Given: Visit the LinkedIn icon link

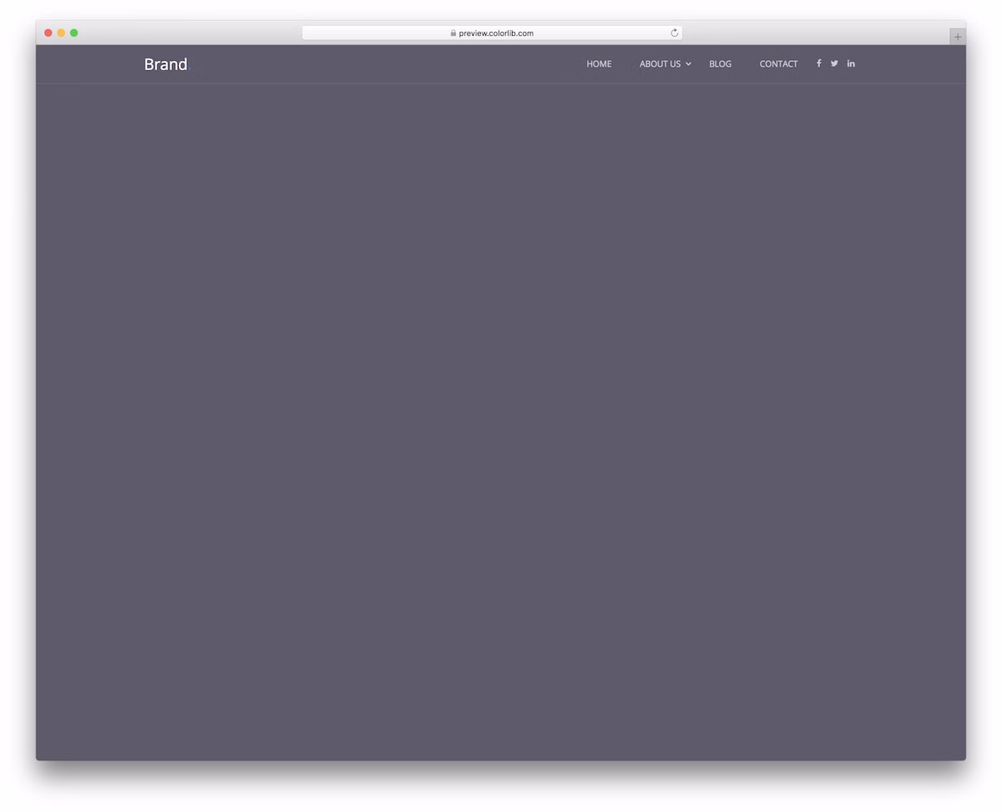Looking at the screenshot, I should pos(851,63).
